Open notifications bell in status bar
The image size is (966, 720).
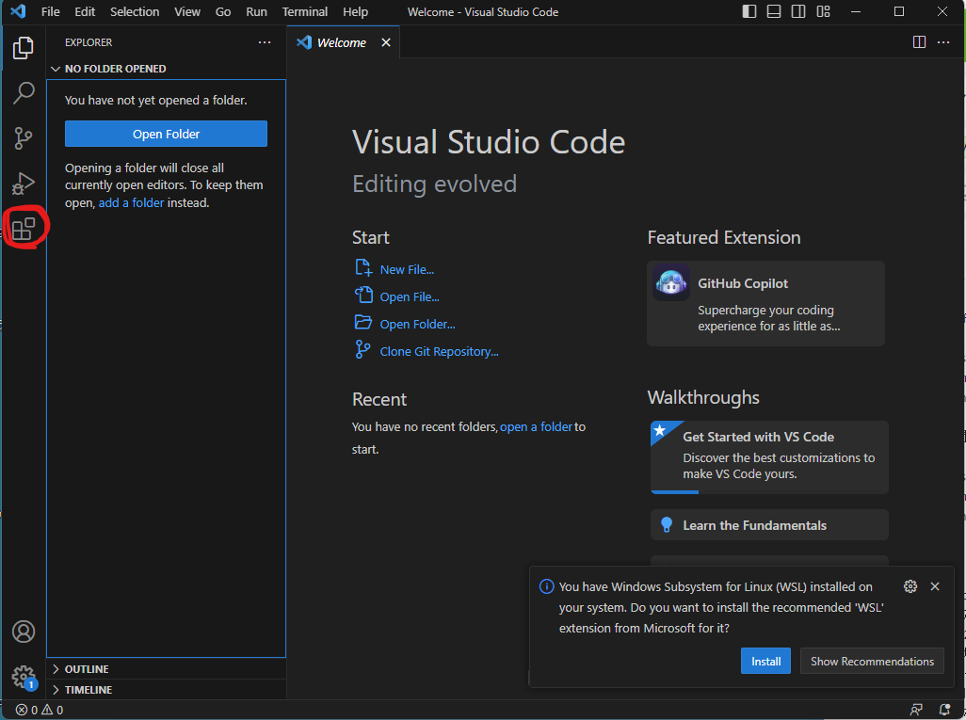(943, 710)
